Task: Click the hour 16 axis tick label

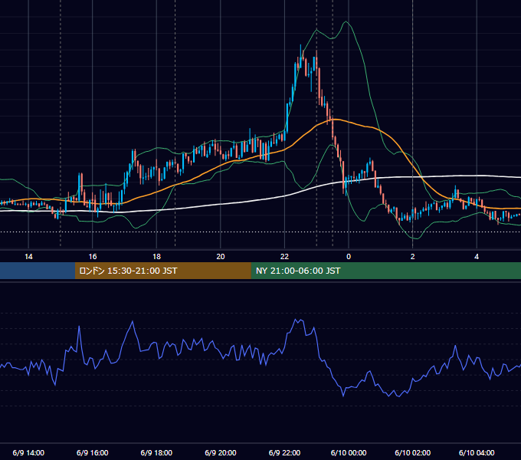Action: coord(93,257)
